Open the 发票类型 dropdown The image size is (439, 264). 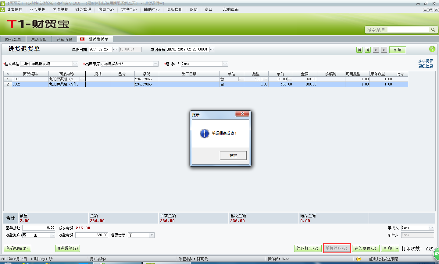(152, 235)
